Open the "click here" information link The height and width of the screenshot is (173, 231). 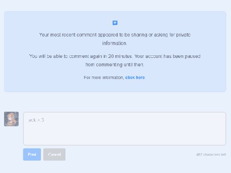(135, 77)
